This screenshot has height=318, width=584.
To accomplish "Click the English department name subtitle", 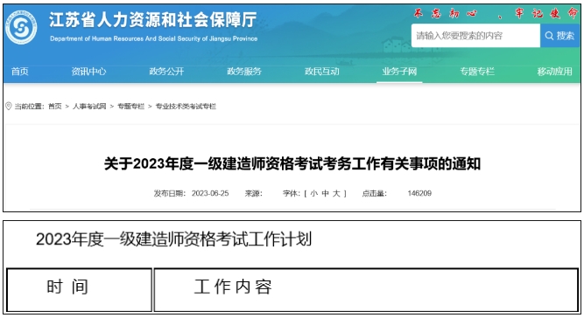I will [153, 38].
